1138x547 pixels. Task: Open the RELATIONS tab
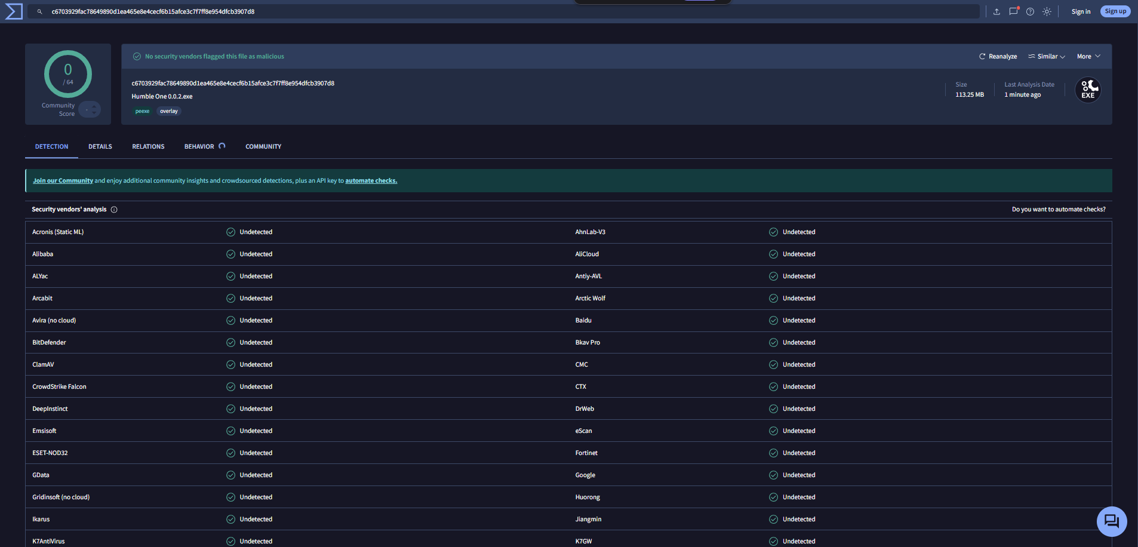point(148,147)
